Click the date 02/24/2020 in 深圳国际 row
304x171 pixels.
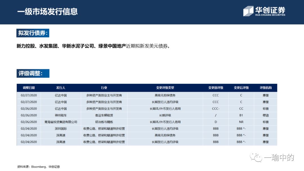(x=29, y=129)
